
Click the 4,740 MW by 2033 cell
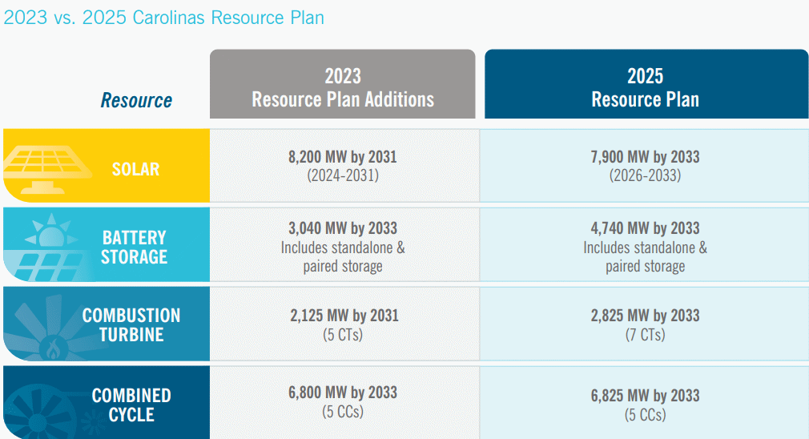[x=645, y=247]
